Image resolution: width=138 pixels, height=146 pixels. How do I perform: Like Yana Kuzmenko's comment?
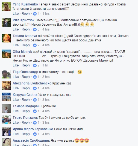16,14
